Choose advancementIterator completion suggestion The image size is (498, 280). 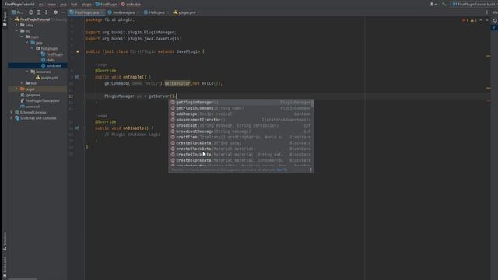pos(240,120)
